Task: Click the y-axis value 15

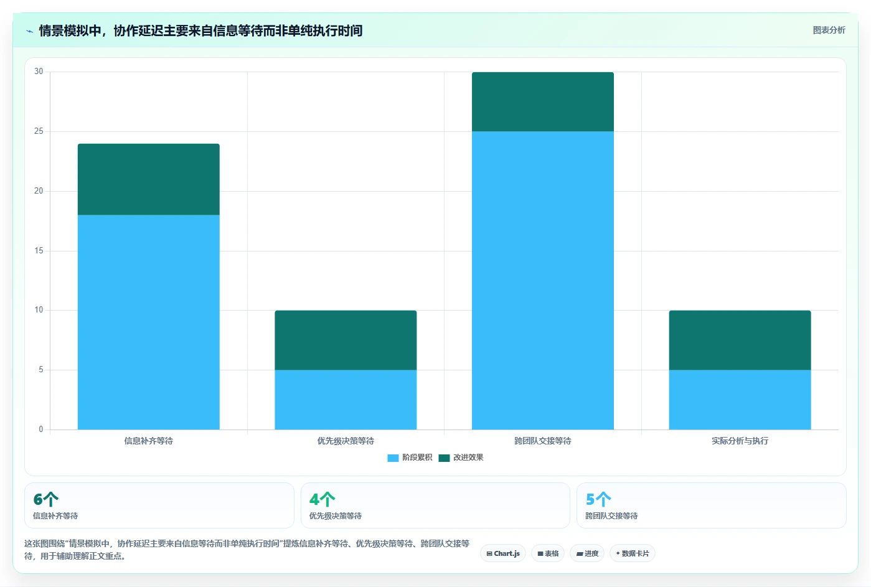Action: click(39, 251)
